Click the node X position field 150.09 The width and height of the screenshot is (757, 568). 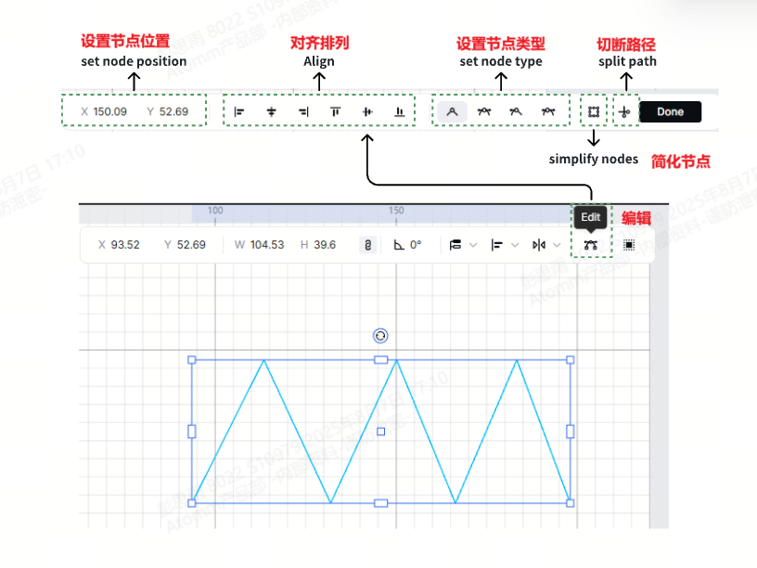click(109, 111)
